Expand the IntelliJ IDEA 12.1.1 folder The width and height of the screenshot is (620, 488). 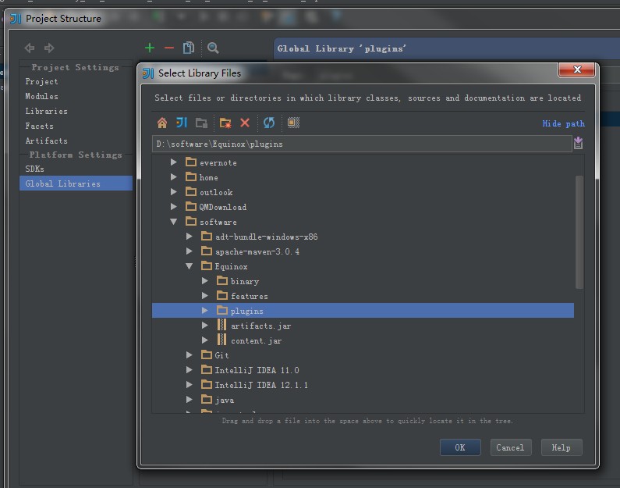[x=190, y=384]
